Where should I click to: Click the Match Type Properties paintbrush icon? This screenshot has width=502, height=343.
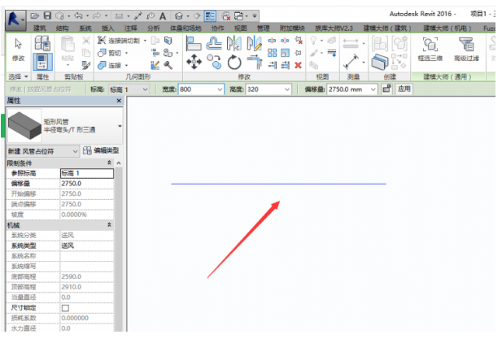coord(85,65)
